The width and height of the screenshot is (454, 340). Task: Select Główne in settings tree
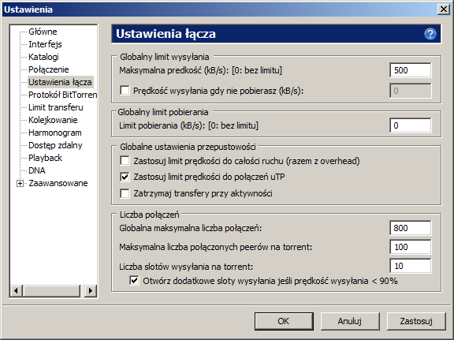click(43, 32)
